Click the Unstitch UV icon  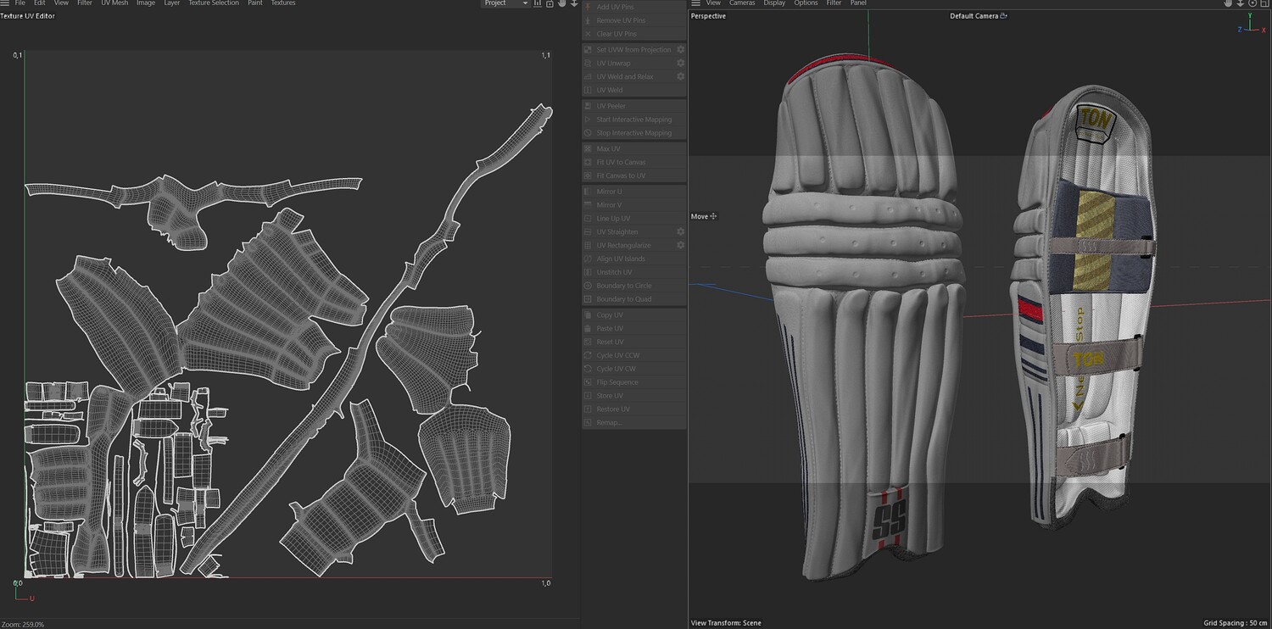589,272
